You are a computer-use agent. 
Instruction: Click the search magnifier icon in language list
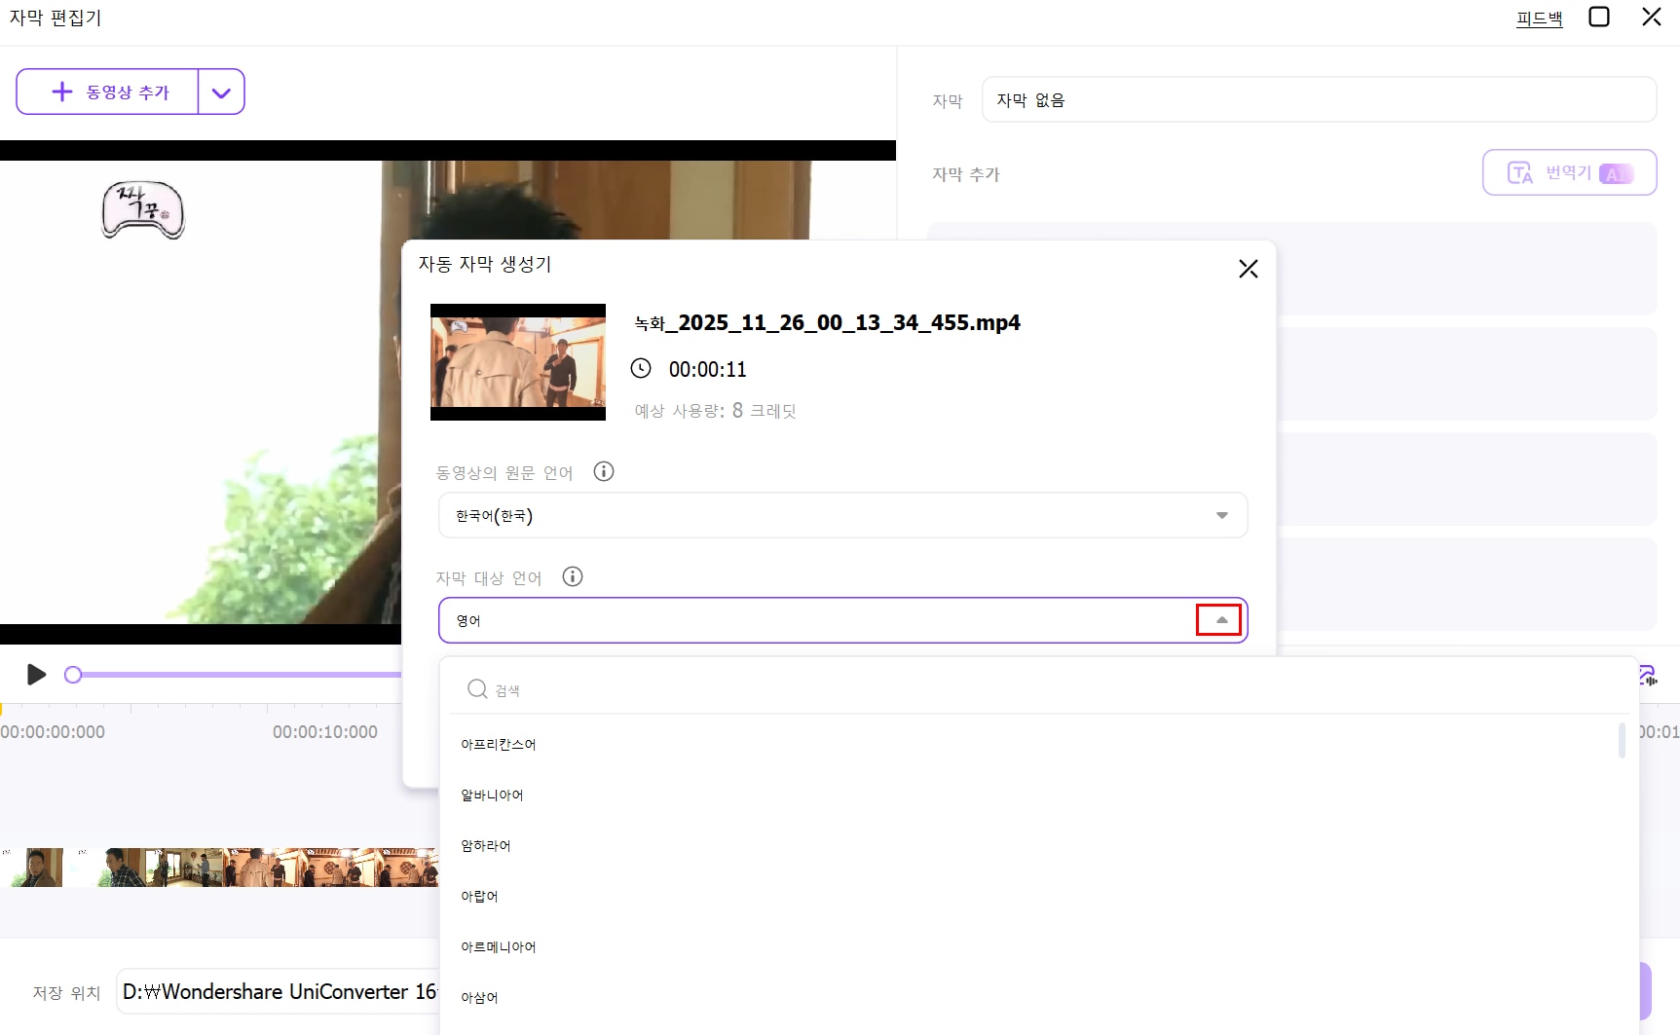click(x=476, y=688)
